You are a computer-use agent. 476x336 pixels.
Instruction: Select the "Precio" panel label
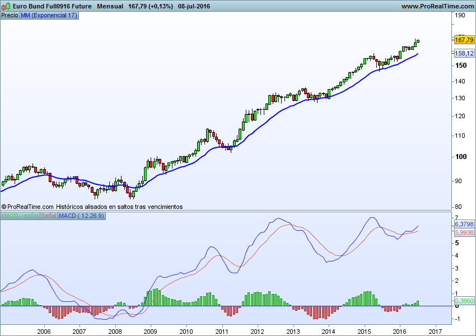click(10, 16)
